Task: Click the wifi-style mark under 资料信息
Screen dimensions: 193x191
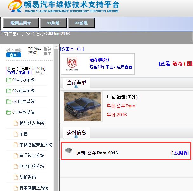Action: (x=76, y=137)
